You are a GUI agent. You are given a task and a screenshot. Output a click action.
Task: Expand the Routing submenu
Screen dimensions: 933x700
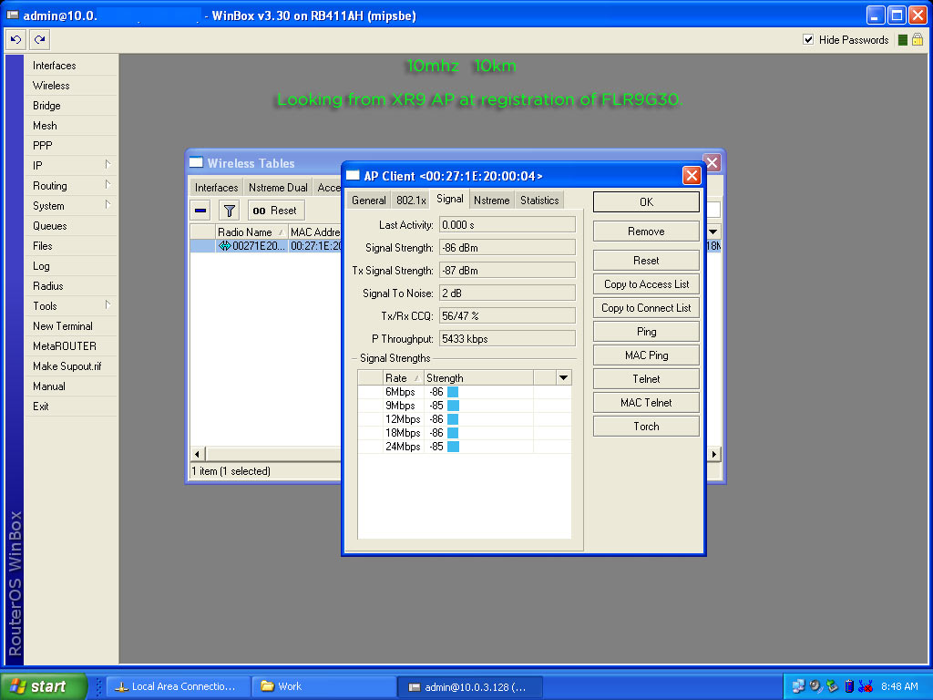[x=70, y=186]
